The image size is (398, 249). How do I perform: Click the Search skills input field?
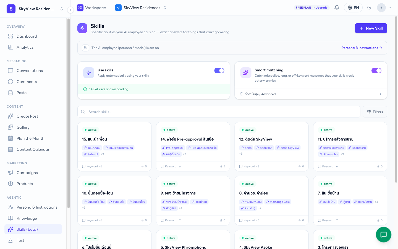[219, 112]
